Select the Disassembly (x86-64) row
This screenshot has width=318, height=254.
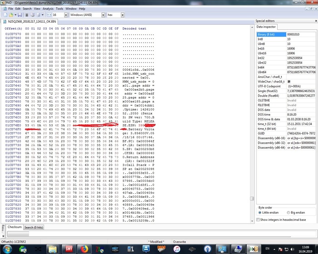click(x=286, y=147)
